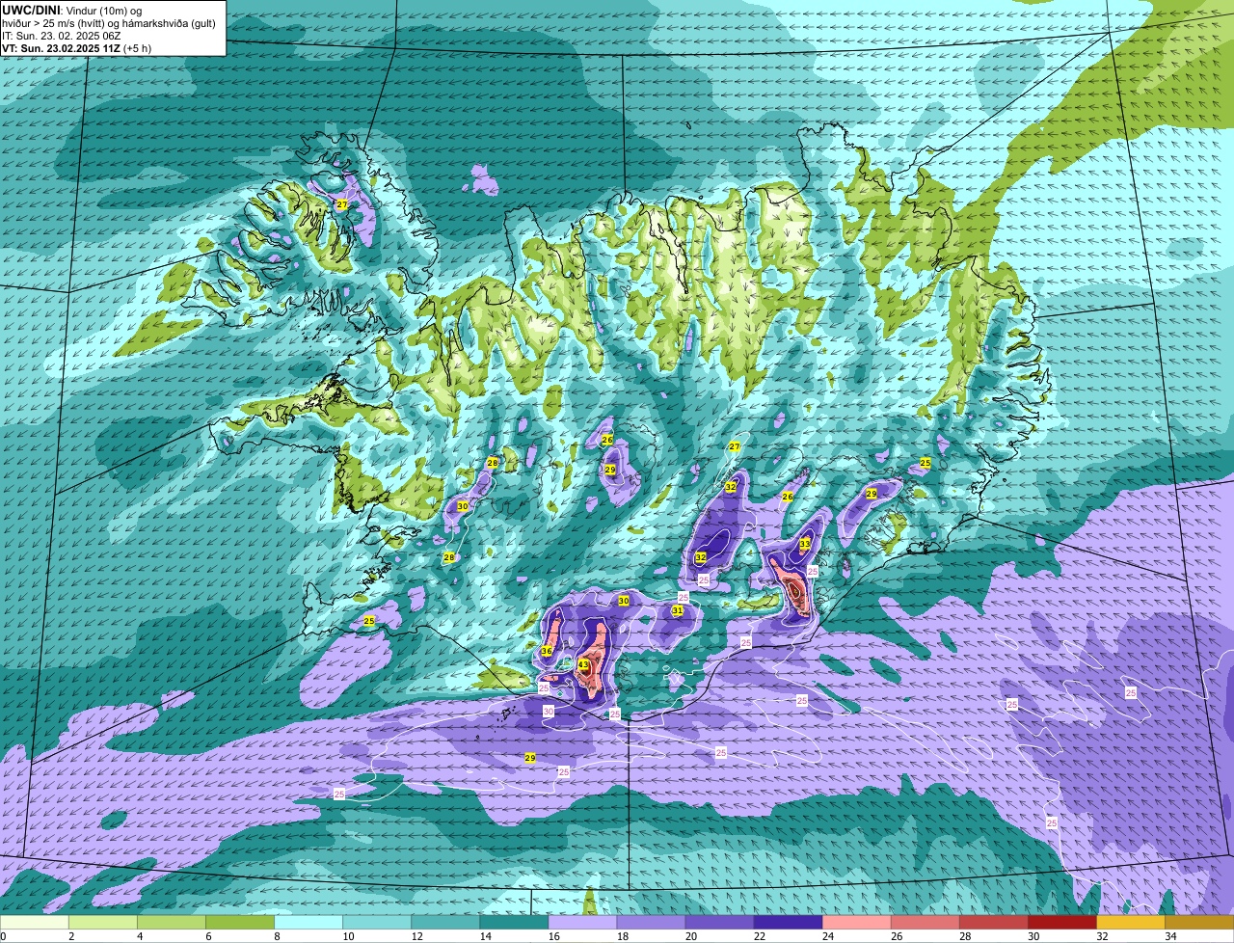
Task: Click the yellow 33 gust label
Action: pyautogui.click(x=805, y=544)
